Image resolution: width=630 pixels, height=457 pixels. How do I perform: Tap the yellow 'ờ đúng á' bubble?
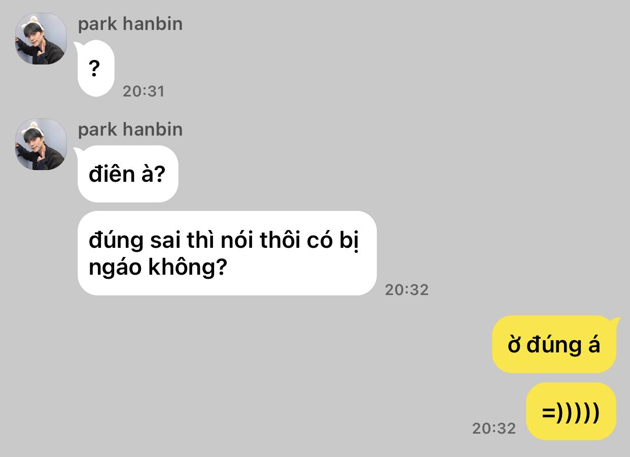coord(554,345)
